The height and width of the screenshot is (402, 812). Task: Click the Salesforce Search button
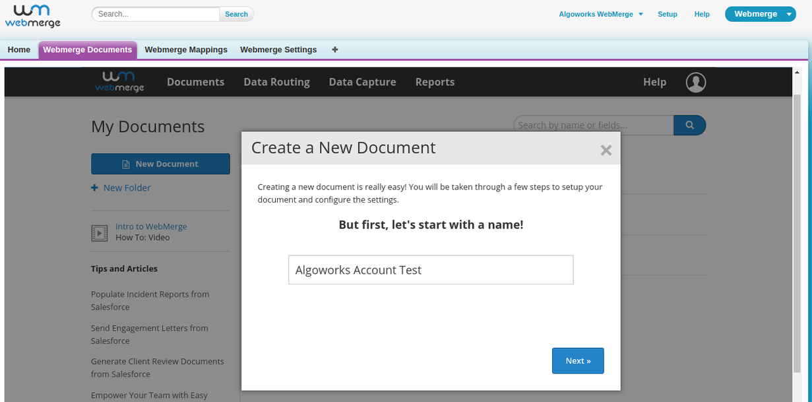(x=236, y=14)
